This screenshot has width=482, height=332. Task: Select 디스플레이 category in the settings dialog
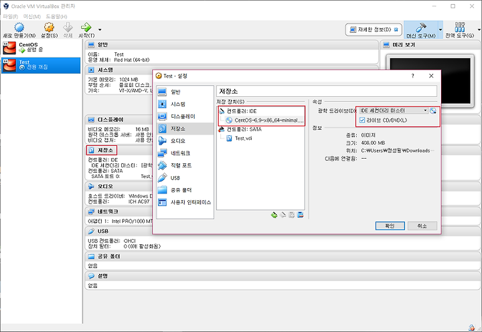click(185, 116)
